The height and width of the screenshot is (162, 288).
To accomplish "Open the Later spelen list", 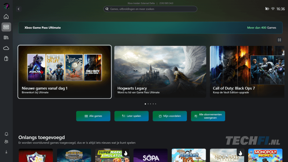I will pyautogui.click(x=132, y=116).
